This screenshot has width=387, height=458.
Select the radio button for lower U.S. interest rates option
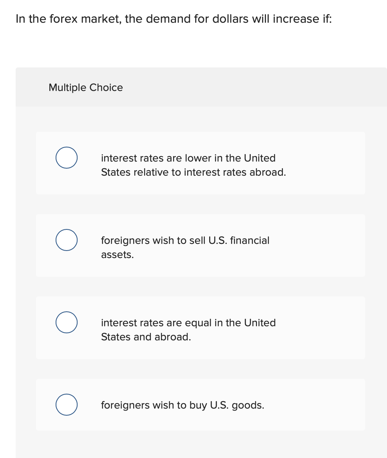66,158
